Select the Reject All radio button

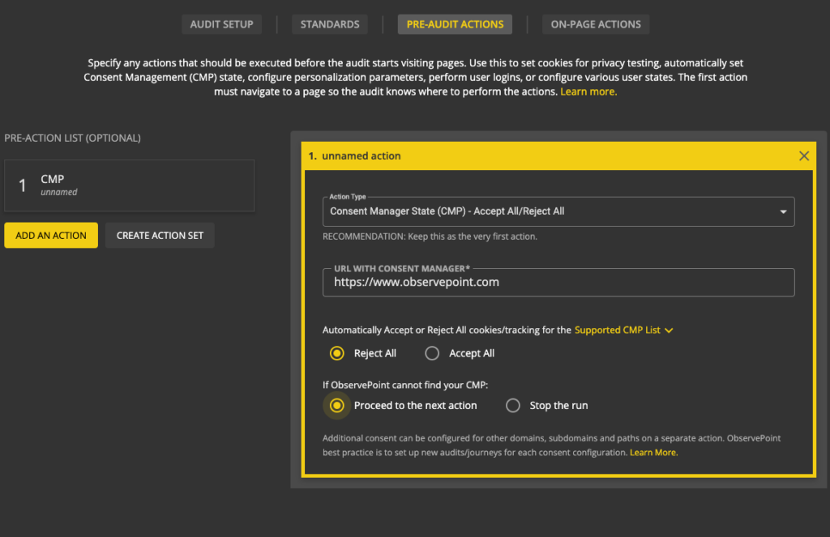point(337,353)
